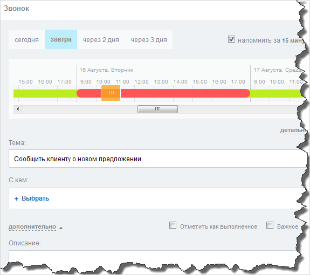This screenshot has width=310, height=275.
Task: Select the сегодня tab
Action: (27, 39)
